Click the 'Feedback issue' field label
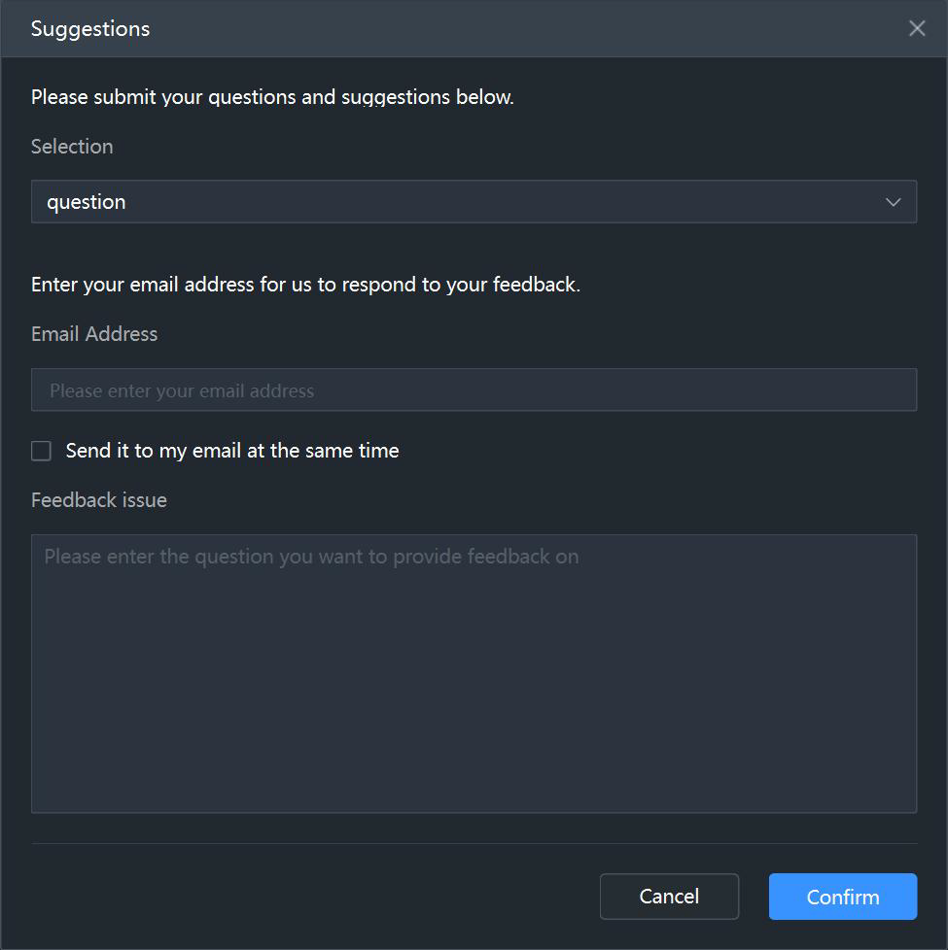The height and width of the screenshot is (950, 948). [x=99, y=500]
